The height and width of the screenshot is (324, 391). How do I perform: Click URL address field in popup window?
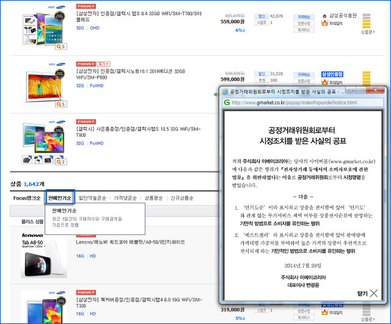coord(303,103)
